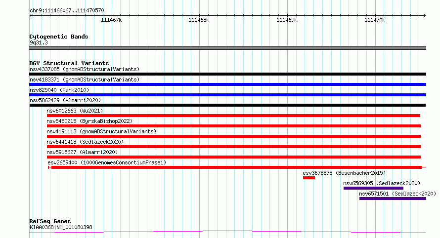Select the purple bar under the nsv6569305 label
The width and height of the screenshot is (440, 238).
373,188
